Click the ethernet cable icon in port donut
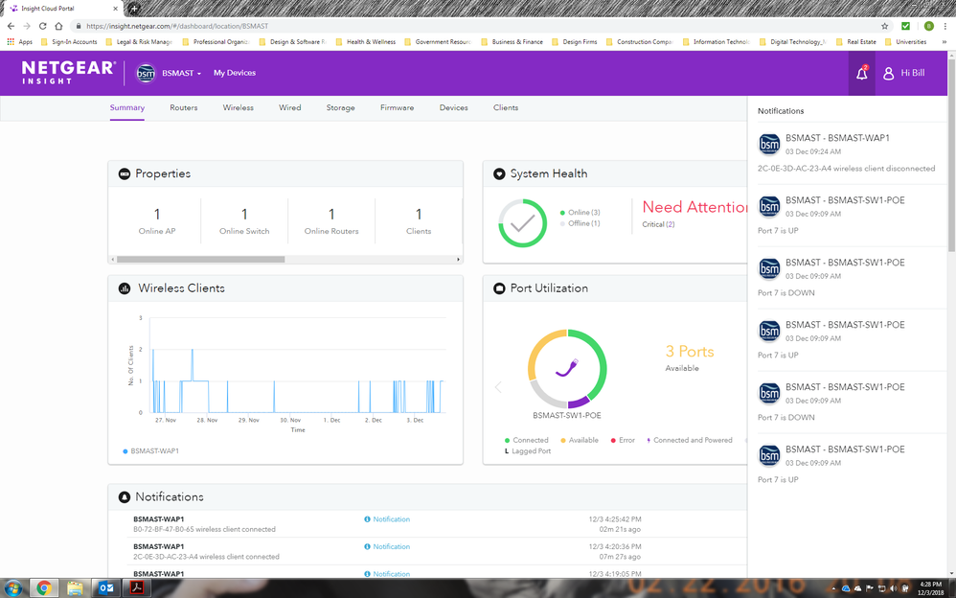956x598 pixels. [x=566, y=368]
